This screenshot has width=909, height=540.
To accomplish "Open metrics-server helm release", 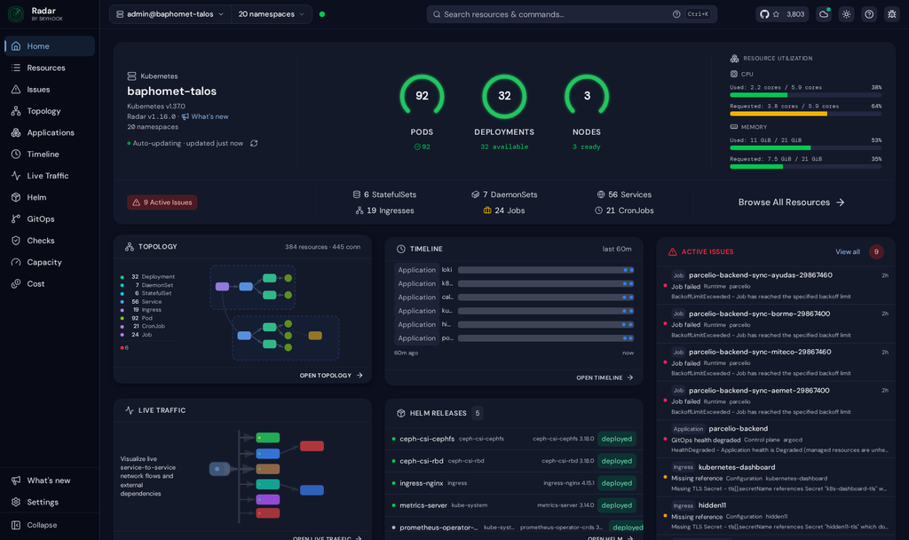I will point(514,505).
